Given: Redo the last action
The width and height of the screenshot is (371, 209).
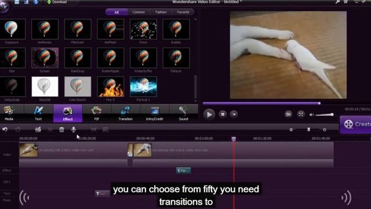Looking at the screenshot, I should (x=18, y=129).
